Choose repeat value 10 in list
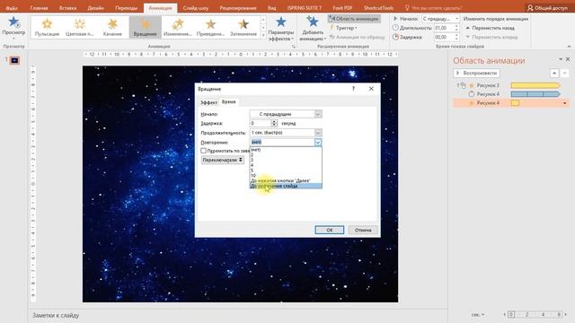The width and height of the screenshot is (575, 323). click(286, 176)
